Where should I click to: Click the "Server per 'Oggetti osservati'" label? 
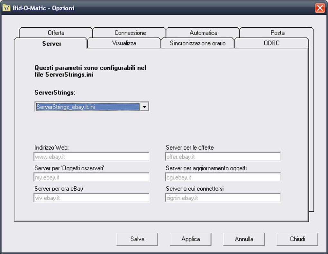(69, 168)
